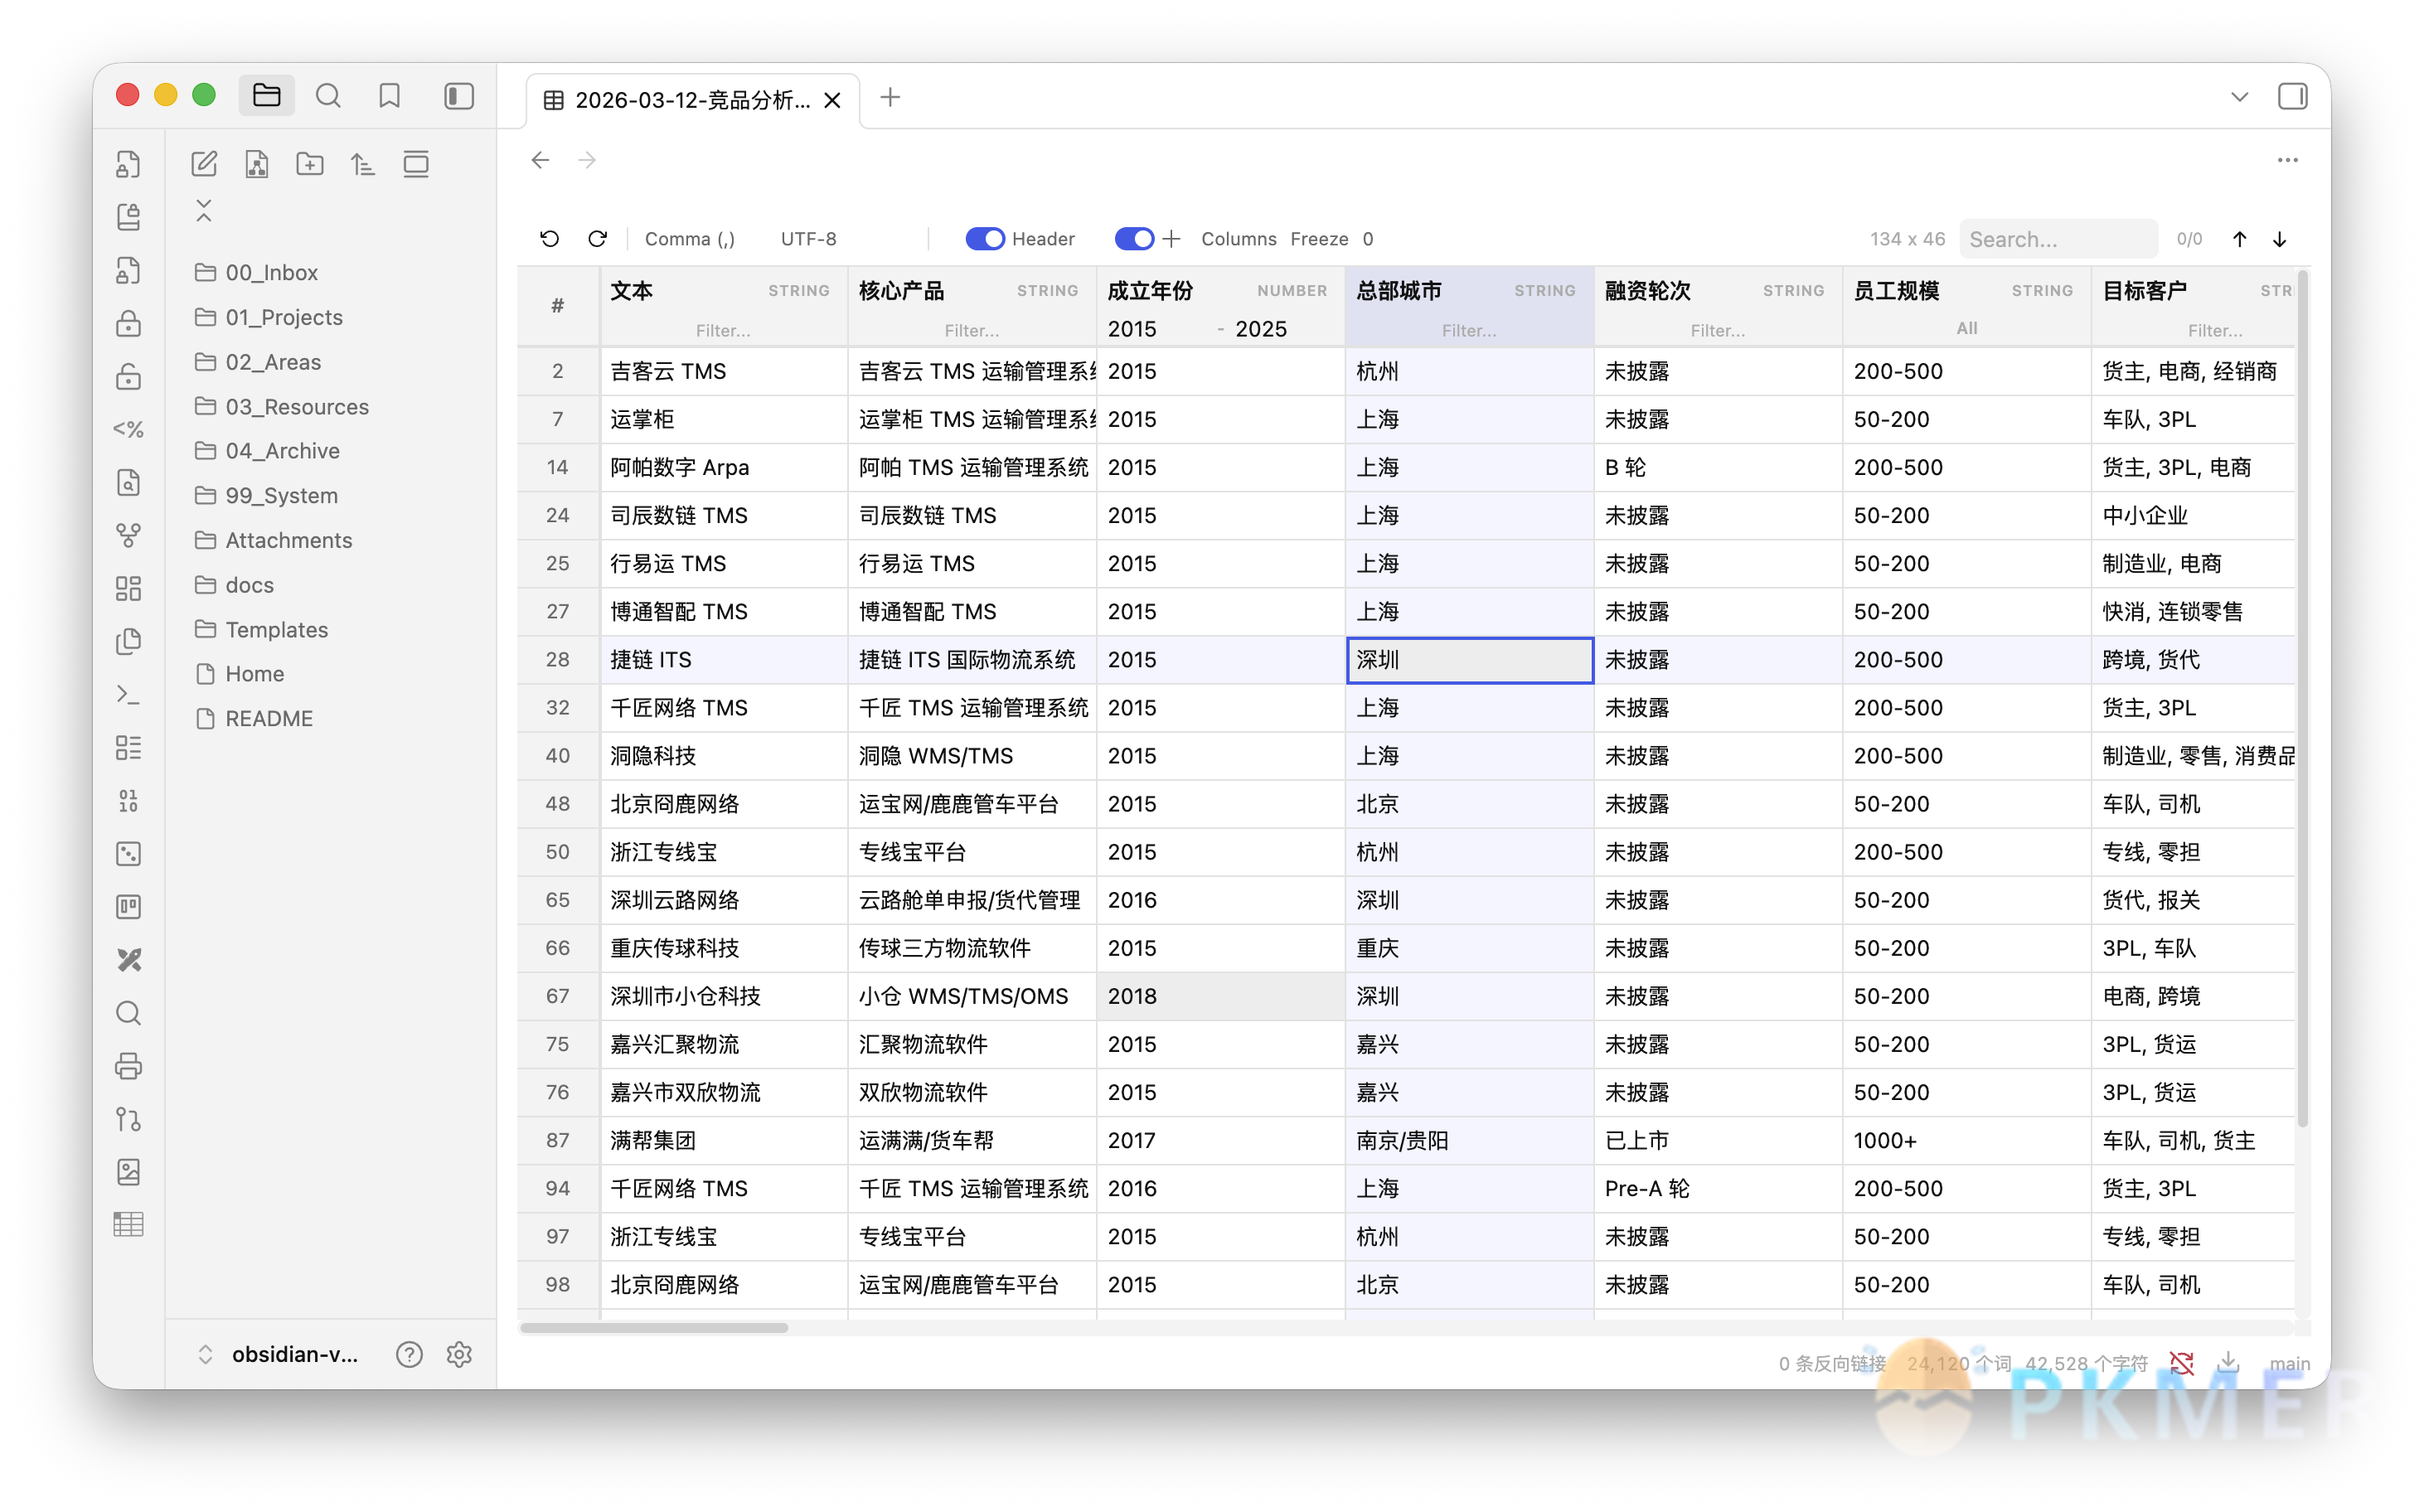Expand the 03_Resources folder
The image size is (2424, 1512).
tap(296, 407)
